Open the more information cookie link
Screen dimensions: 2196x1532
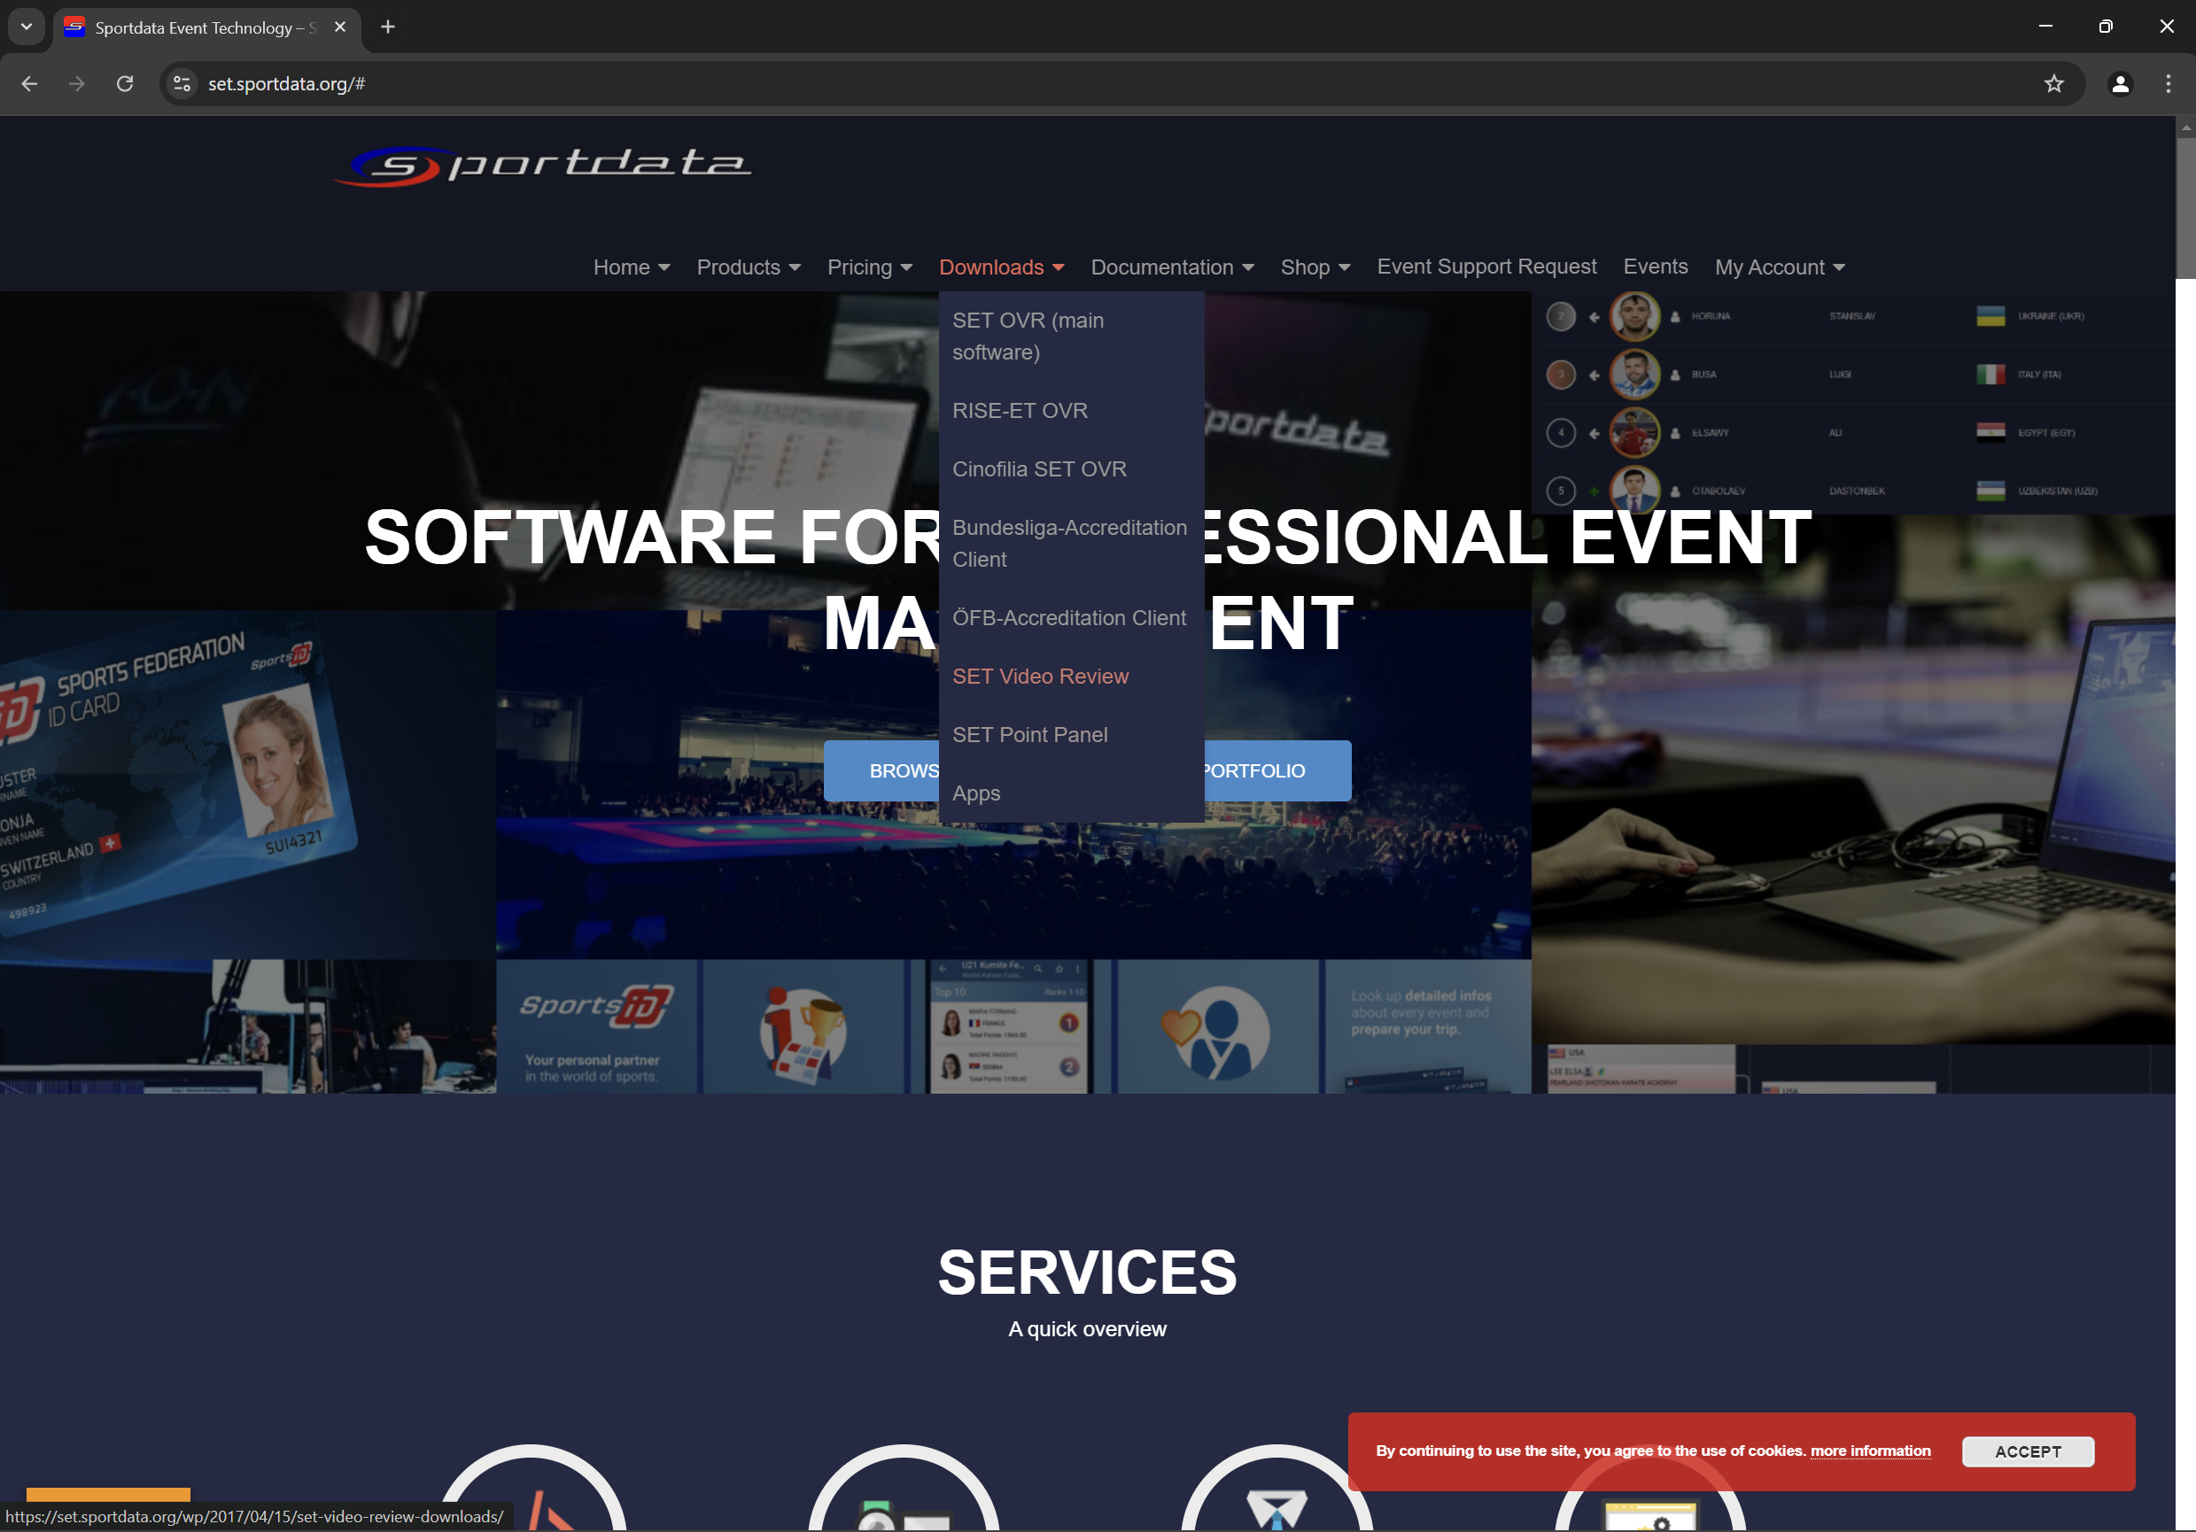pos(1870,1451)
